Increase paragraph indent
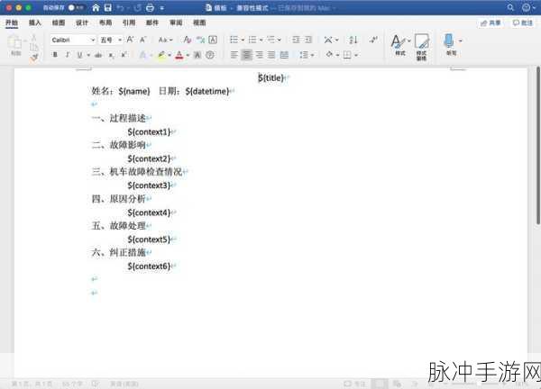Viewport: 541px width, 389px height. click(x=308, y=40)
